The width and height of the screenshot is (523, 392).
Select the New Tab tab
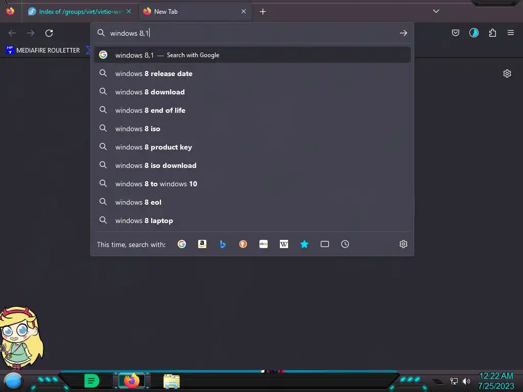tap(195, 11)
